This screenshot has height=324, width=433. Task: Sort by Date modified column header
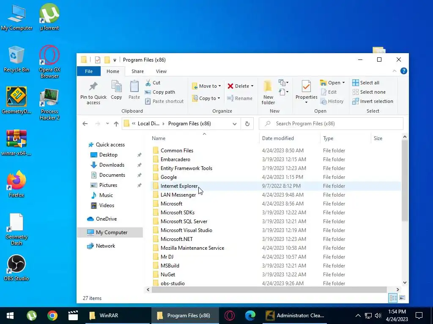[x=290, y=138]
